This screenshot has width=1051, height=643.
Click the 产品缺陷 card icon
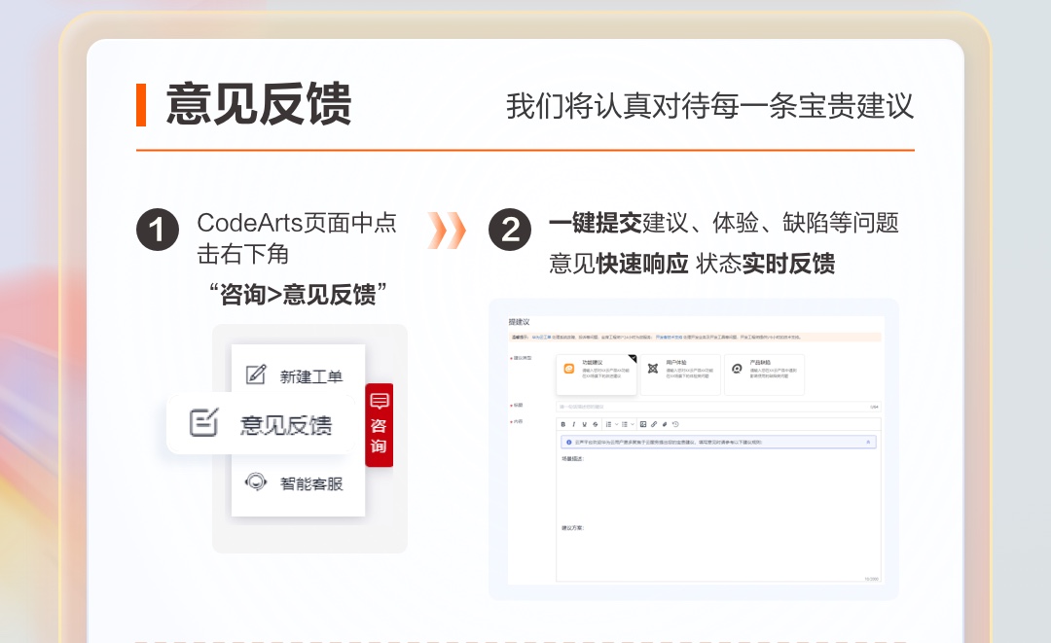(x=737, y=369)
